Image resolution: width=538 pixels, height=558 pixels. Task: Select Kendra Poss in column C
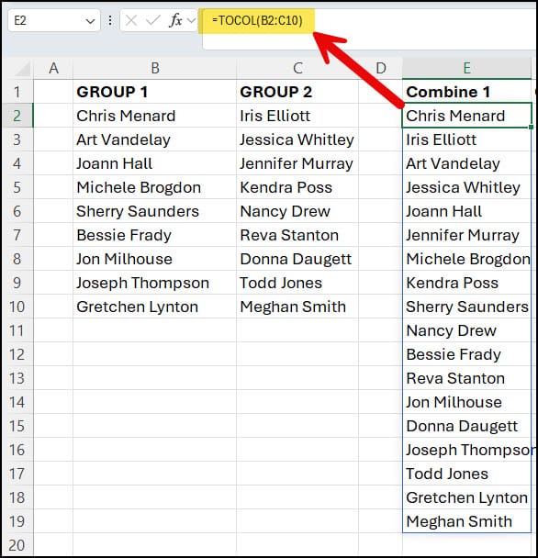tap(297, 187)
